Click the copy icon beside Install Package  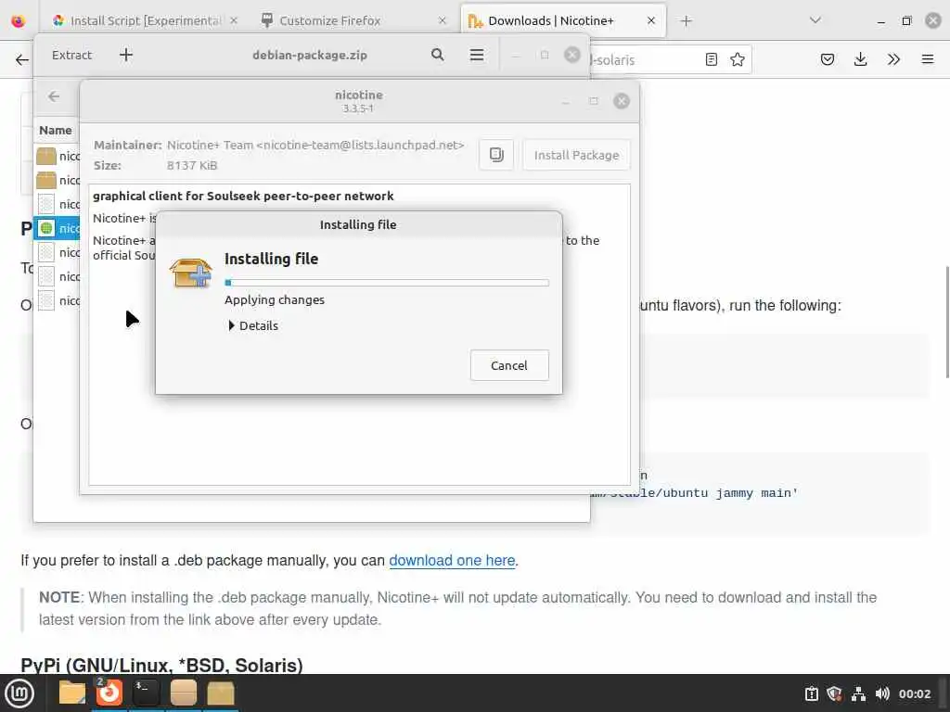click(x=496, y=155)
